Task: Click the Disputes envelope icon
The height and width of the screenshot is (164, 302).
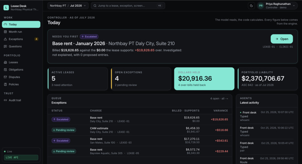Action: pos(5,77)
